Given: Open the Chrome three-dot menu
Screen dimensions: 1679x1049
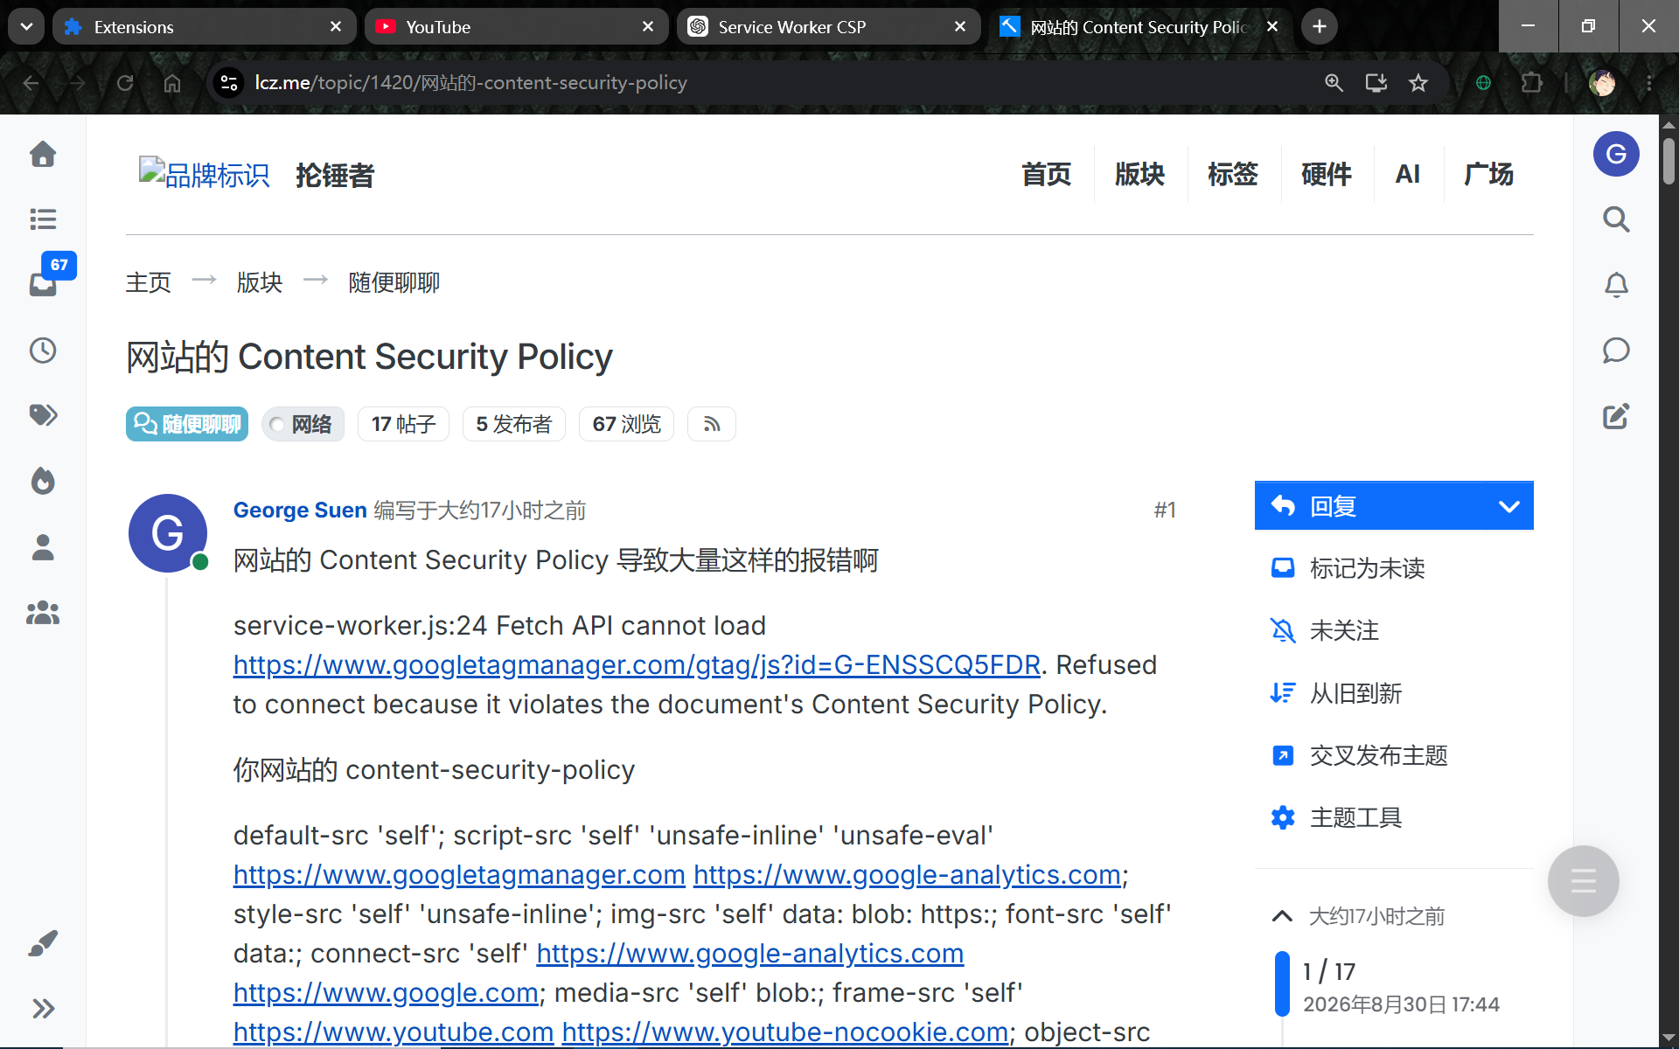Looking at the screenshot, I should click(x=1649, y=83).
